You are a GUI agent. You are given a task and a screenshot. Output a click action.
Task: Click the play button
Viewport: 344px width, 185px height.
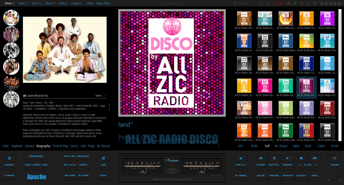pyautogui.click(x=288, y=158)
